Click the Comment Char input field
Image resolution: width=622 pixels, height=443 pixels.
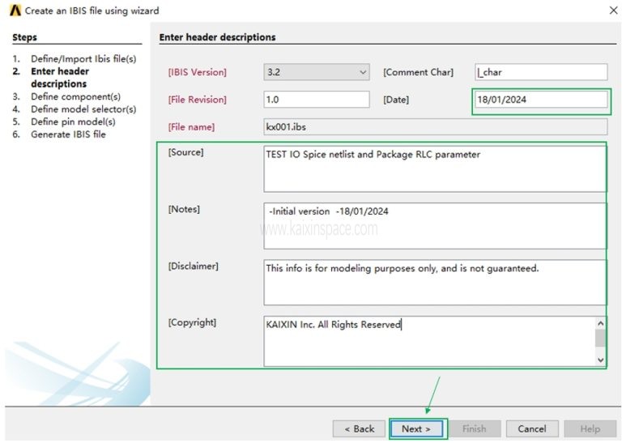(x=541, y=72)
